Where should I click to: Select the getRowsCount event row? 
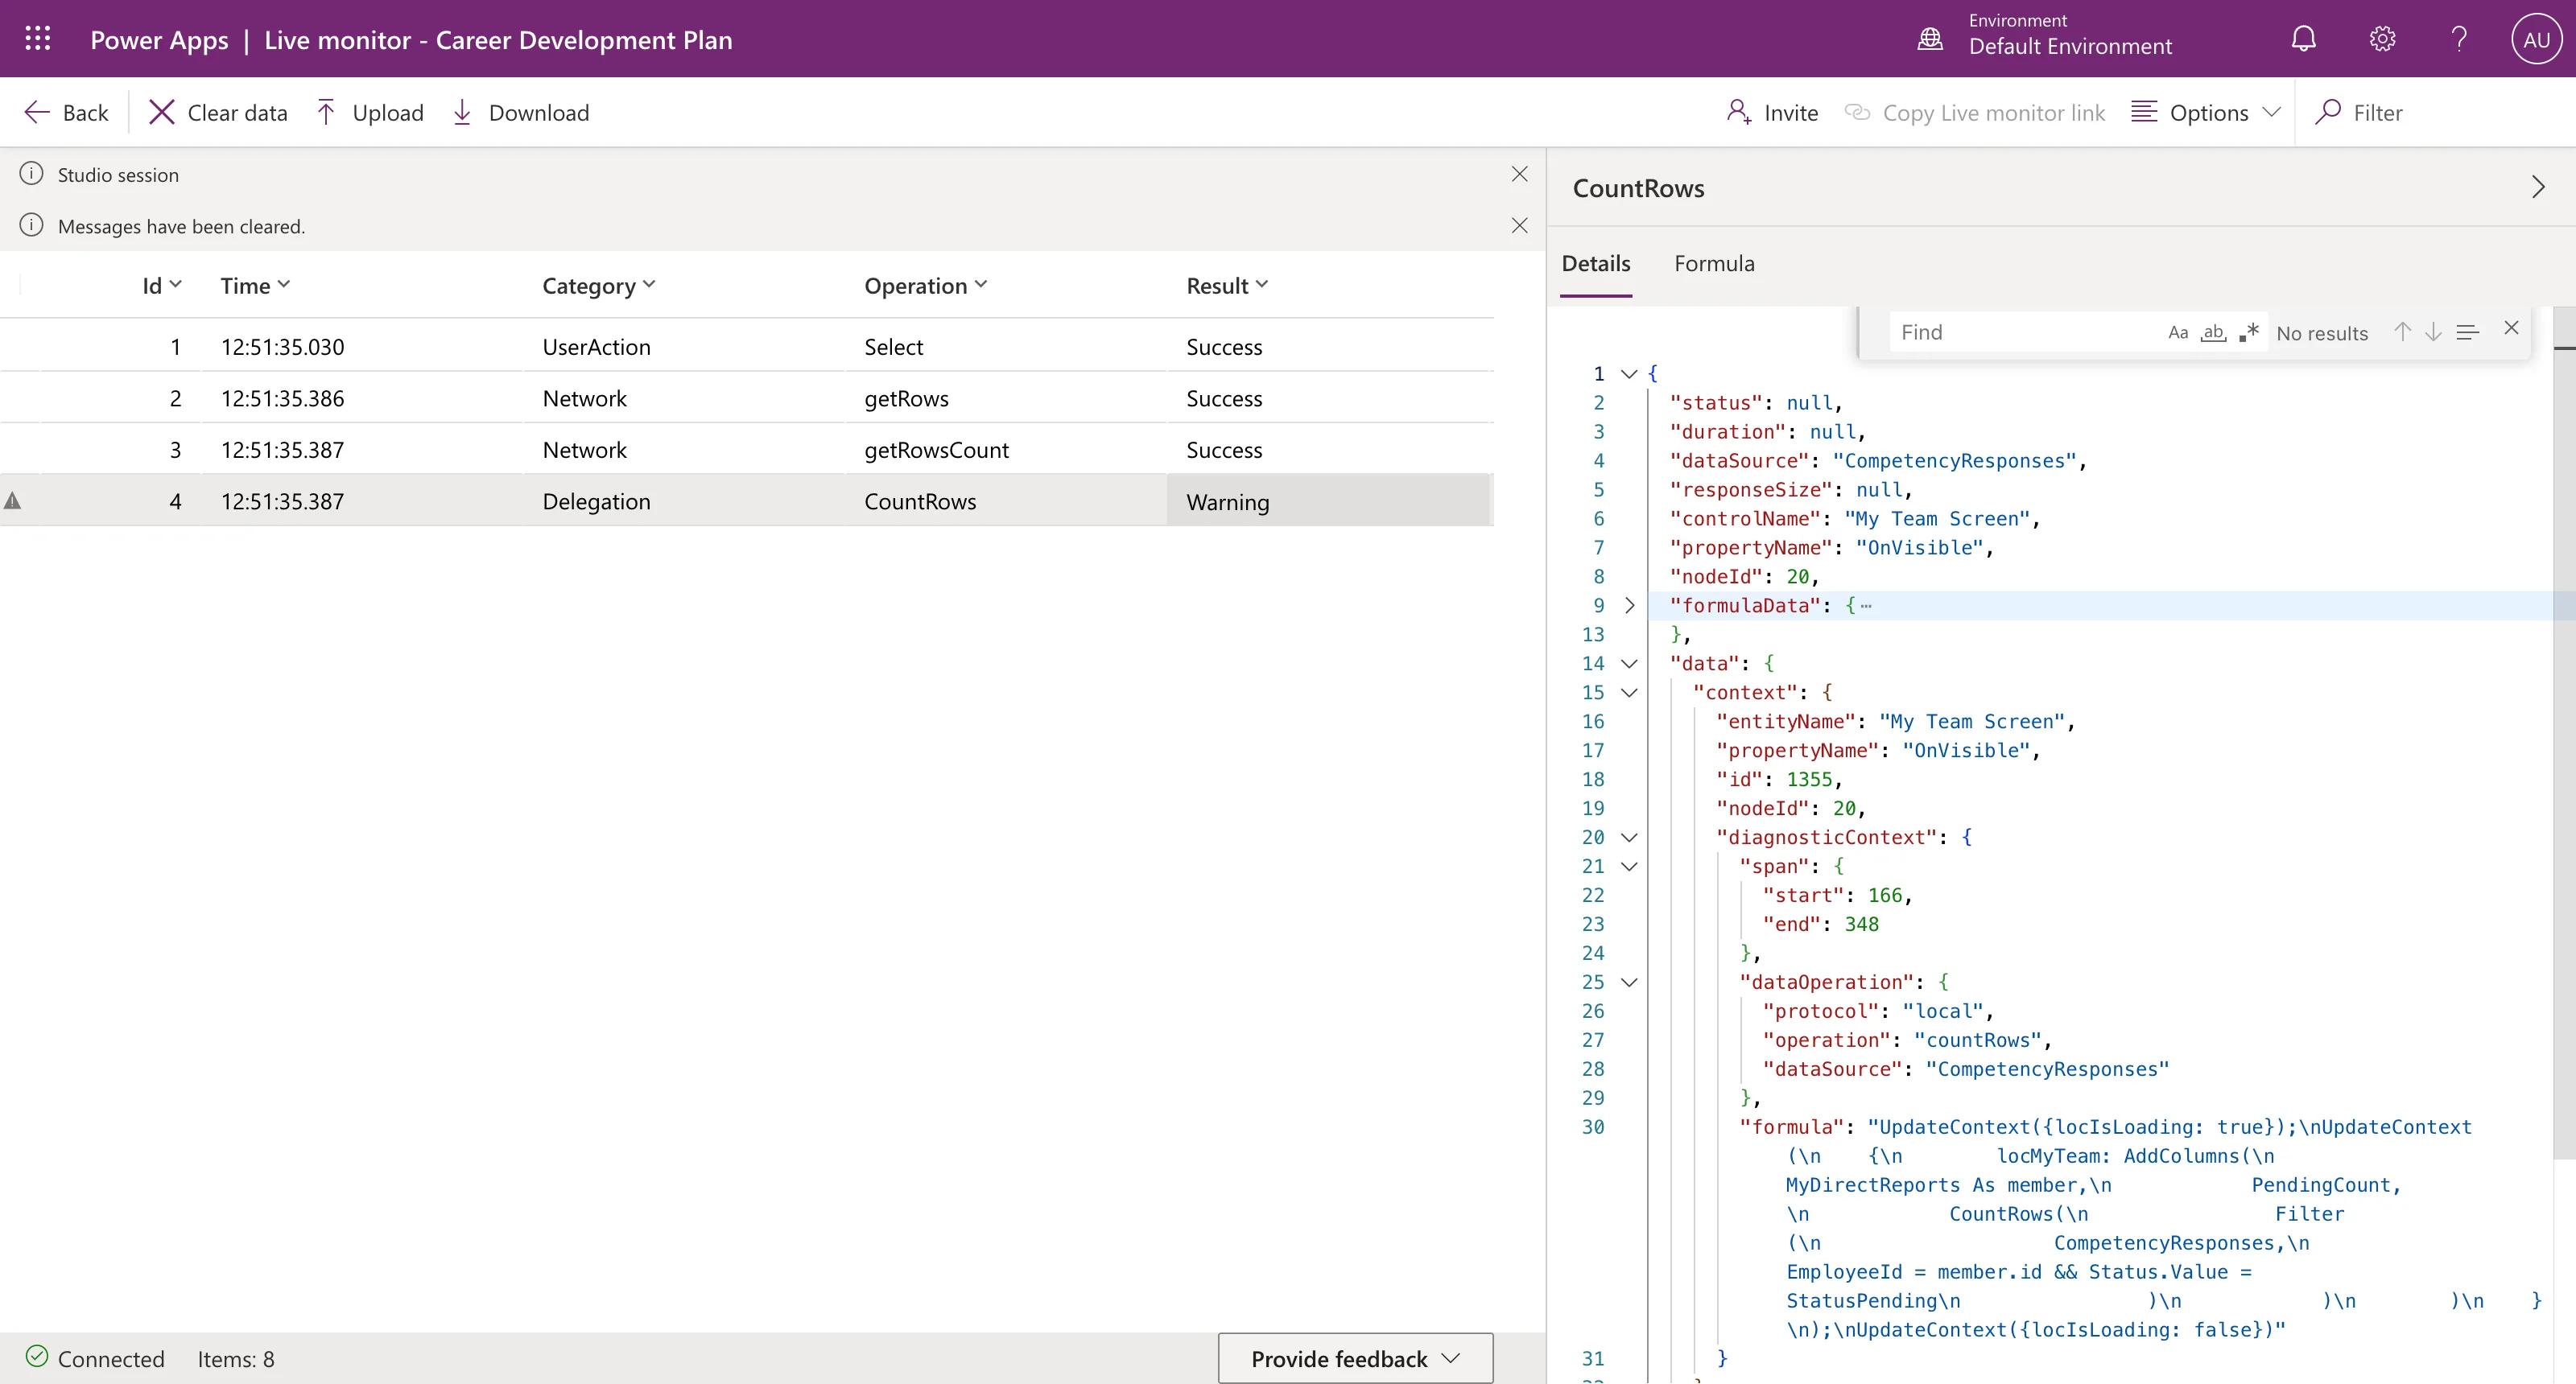(x=747, y=450)
